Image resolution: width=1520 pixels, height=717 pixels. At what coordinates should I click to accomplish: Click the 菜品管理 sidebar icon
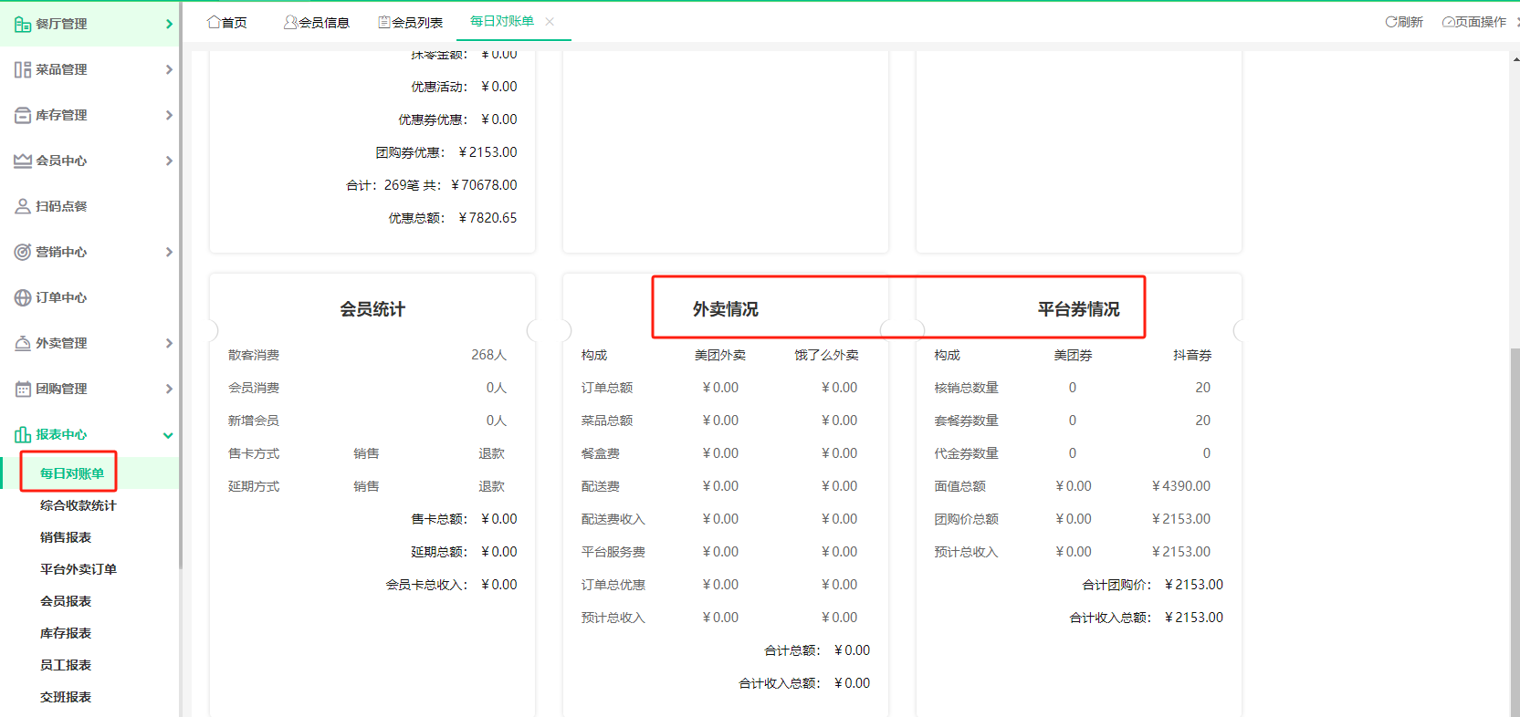pyautogui.click(x=22, y=69)
